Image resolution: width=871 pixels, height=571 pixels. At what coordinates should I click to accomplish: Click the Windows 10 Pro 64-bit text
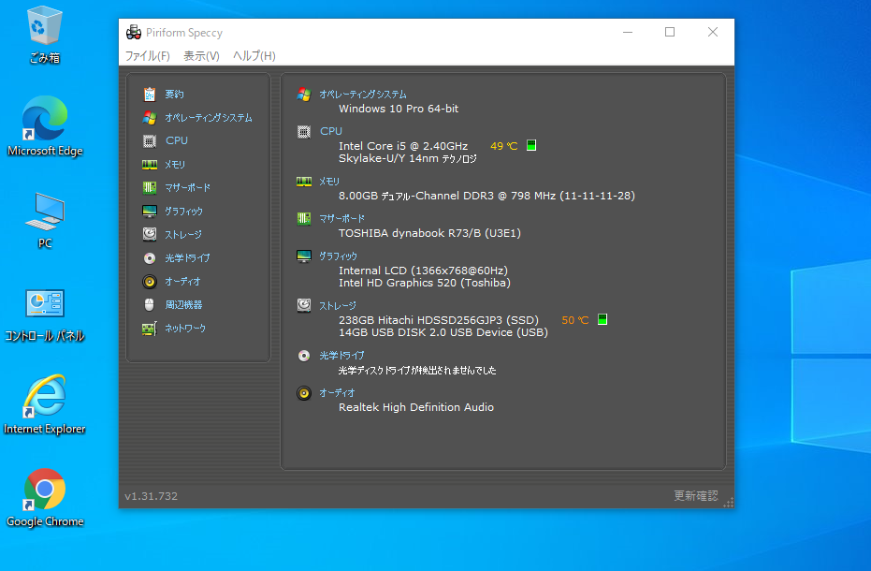click(399, 109)
